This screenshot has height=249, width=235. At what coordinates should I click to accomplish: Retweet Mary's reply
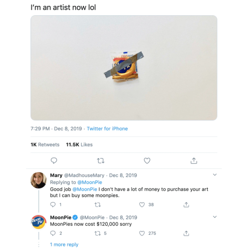click(x=98, y=204)
